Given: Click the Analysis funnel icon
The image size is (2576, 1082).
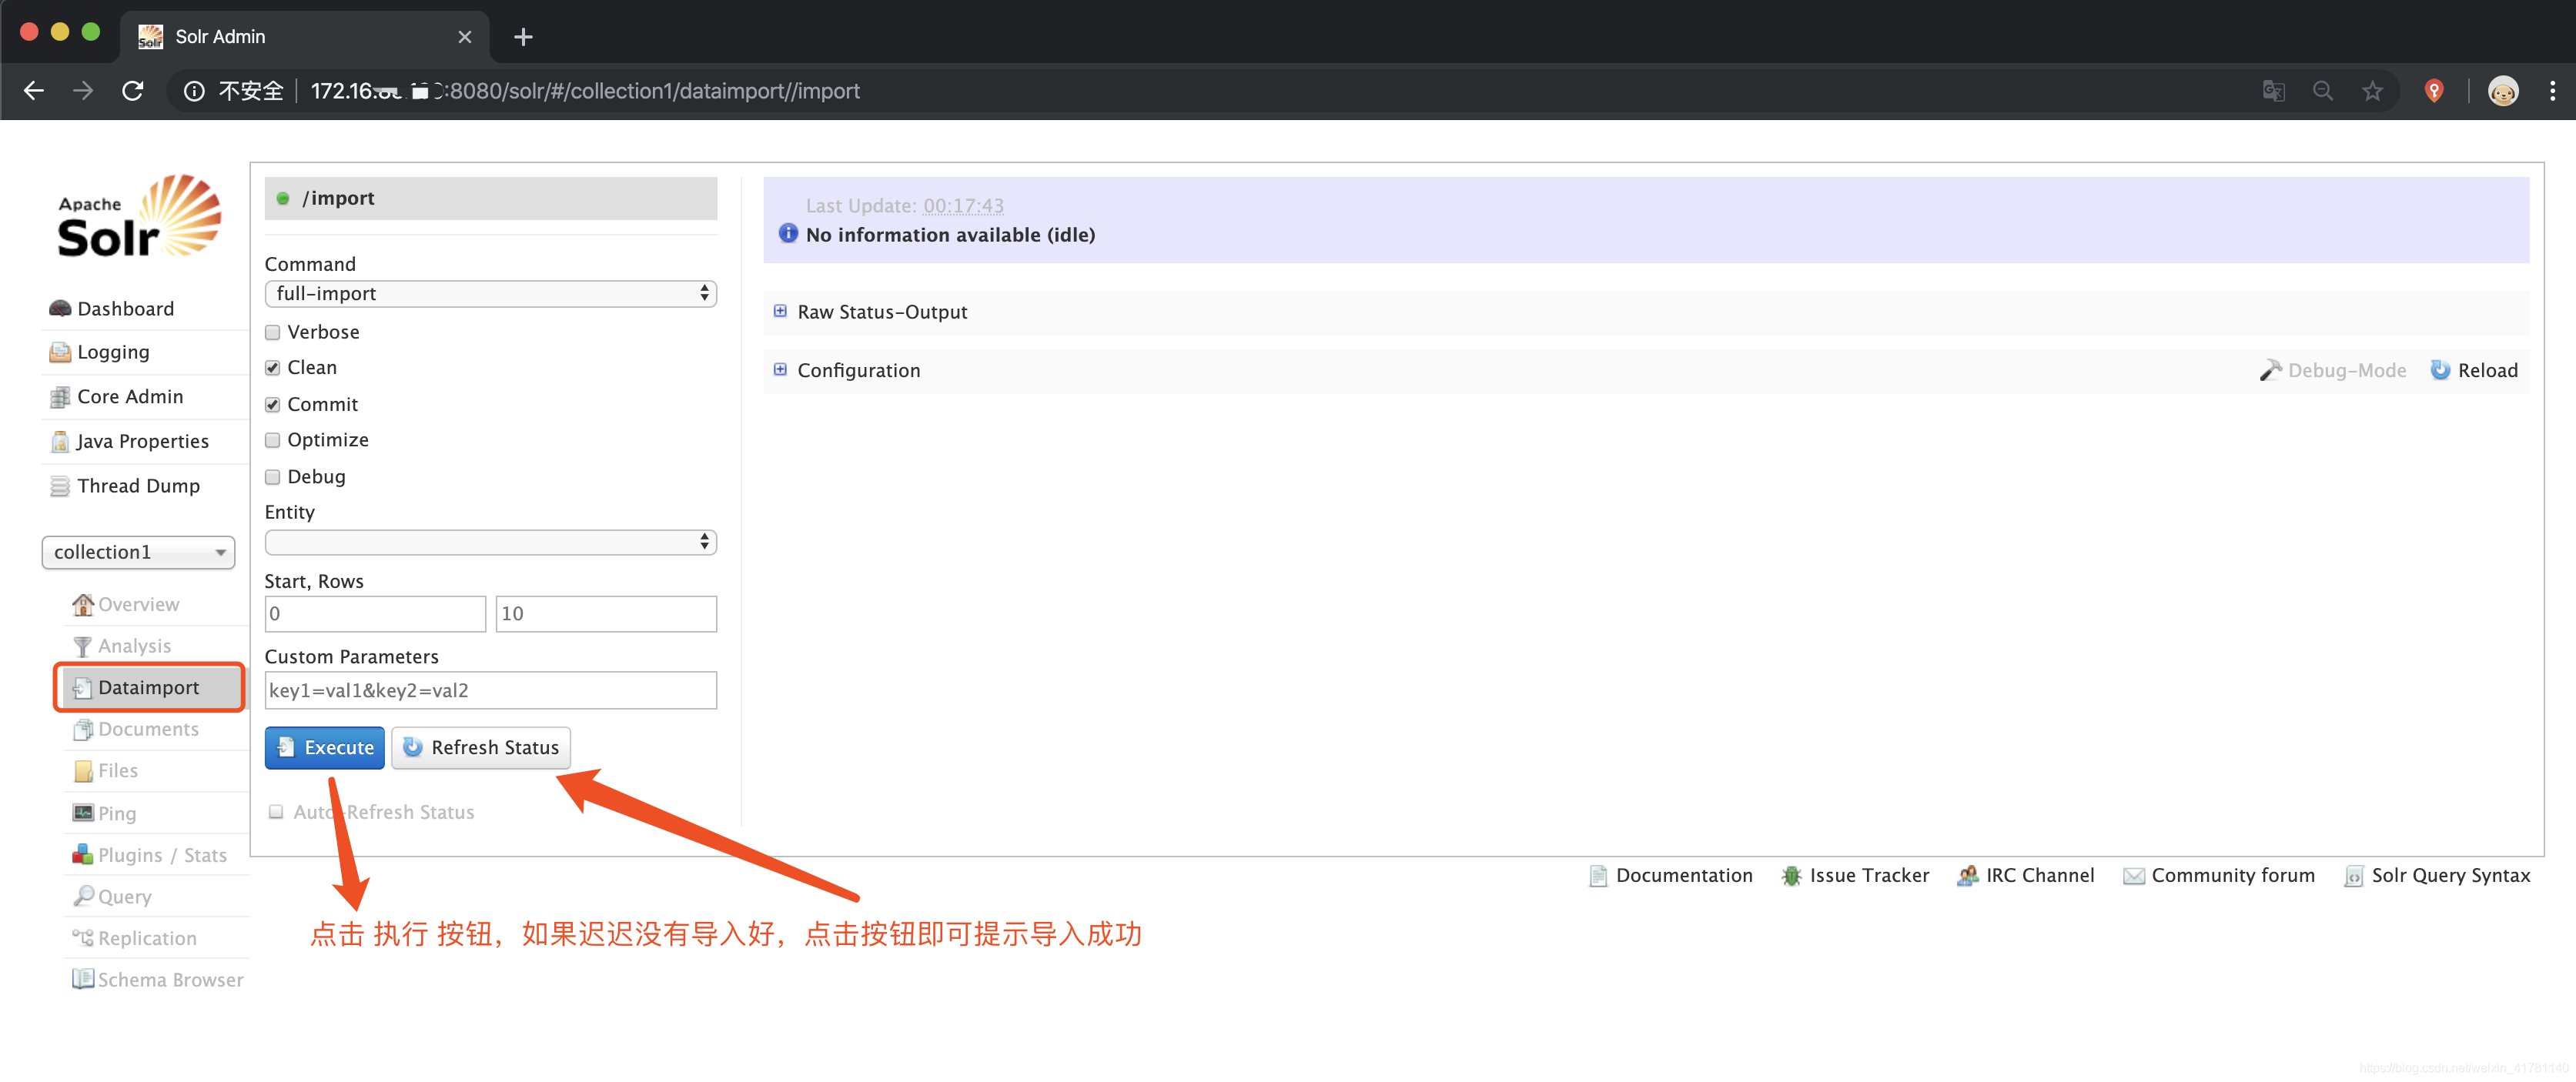Looking at the screenshot, I should (83, 646).
